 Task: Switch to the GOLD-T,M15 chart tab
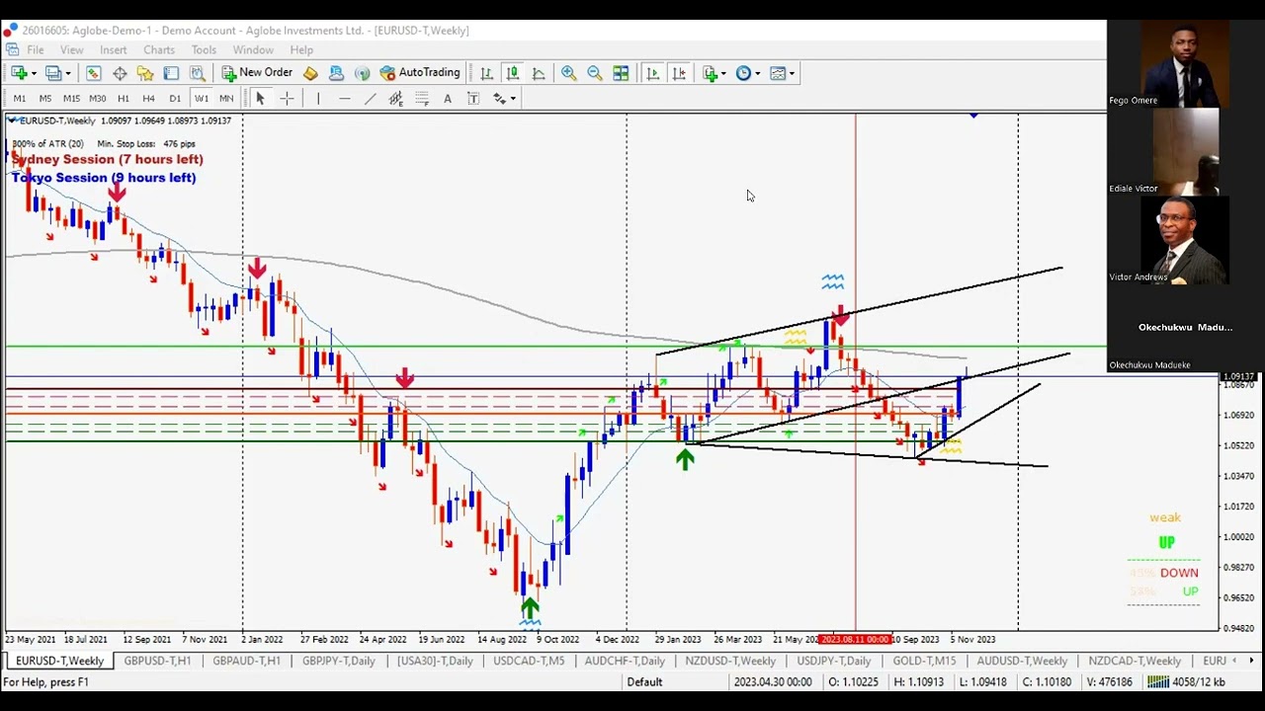point(924,661)
